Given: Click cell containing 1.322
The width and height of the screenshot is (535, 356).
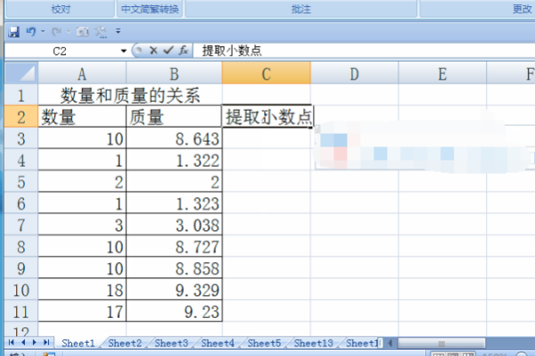Looking at the screenshot, I should (174, 160).
